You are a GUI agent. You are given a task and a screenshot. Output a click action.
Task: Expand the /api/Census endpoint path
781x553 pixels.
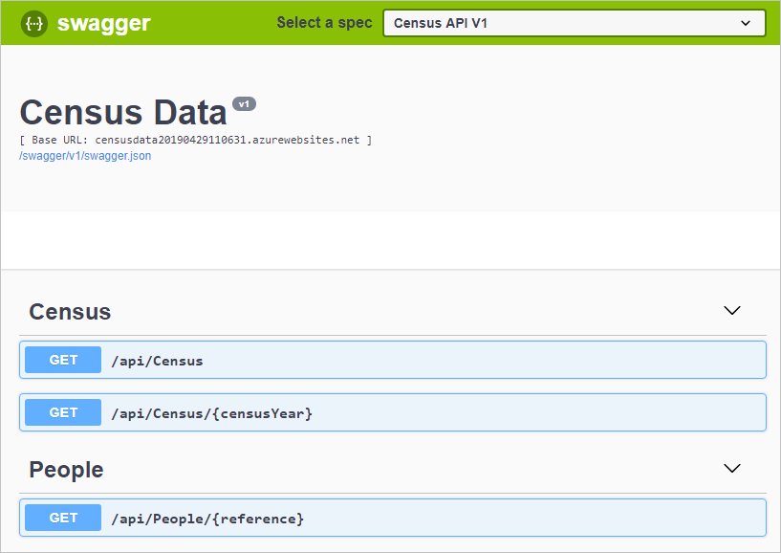(x=157, y=361)
